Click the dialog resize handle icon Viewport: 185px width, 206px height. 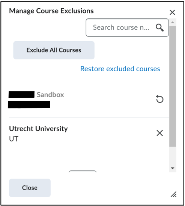(x=173, y=194)
